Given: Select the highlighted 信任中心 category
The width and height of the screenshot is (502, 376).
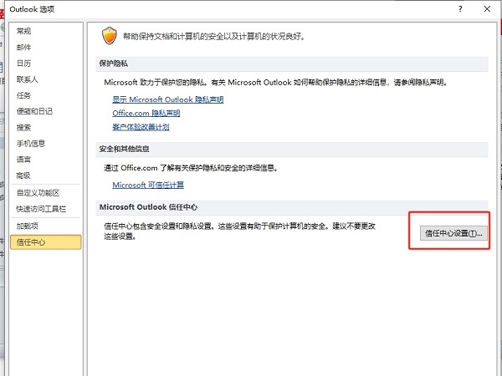Looking at the screenshot, I should coord(46,242).
